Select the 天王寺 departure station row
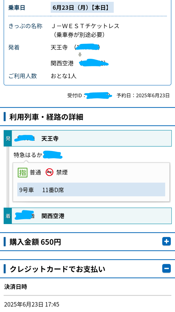 point(88,138)
